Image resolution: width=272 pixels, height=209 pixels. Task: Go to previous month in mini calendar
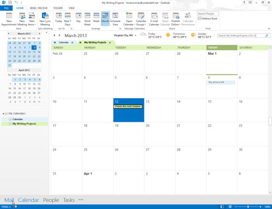pos(9,33)
